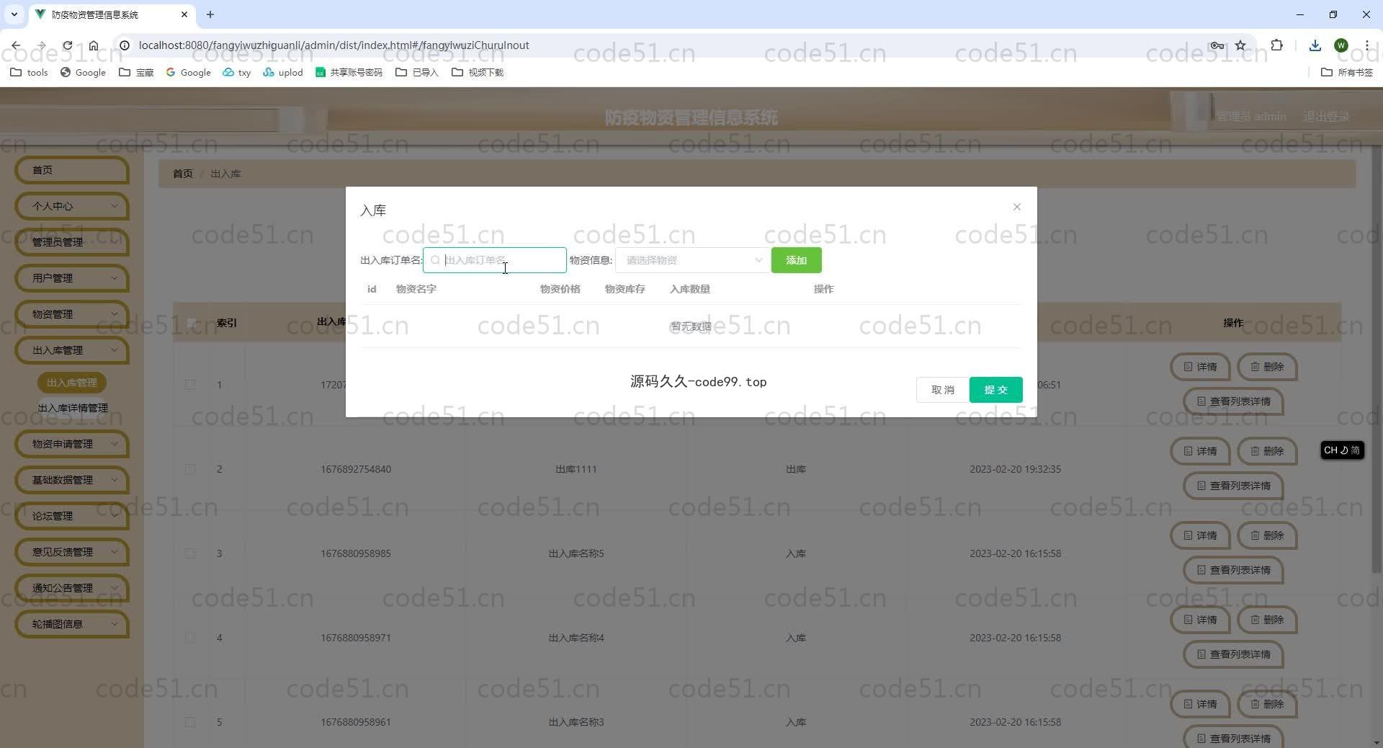Viewport: 1383px width, 748px height.
Task: Open 详情 for the 出库1111 row
Action: tap(1200, 451)
